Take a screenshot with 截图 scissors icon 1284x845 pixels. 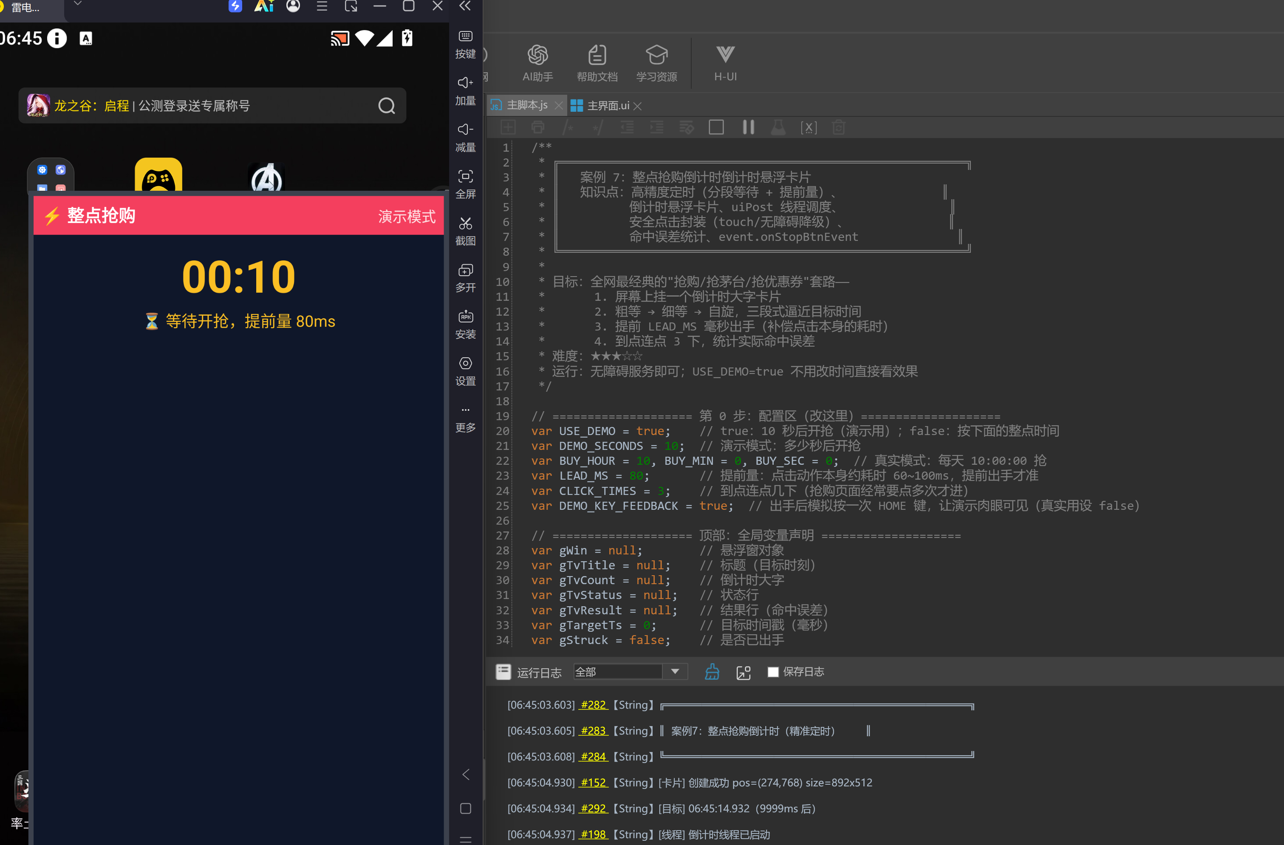(x=465, y=231)
